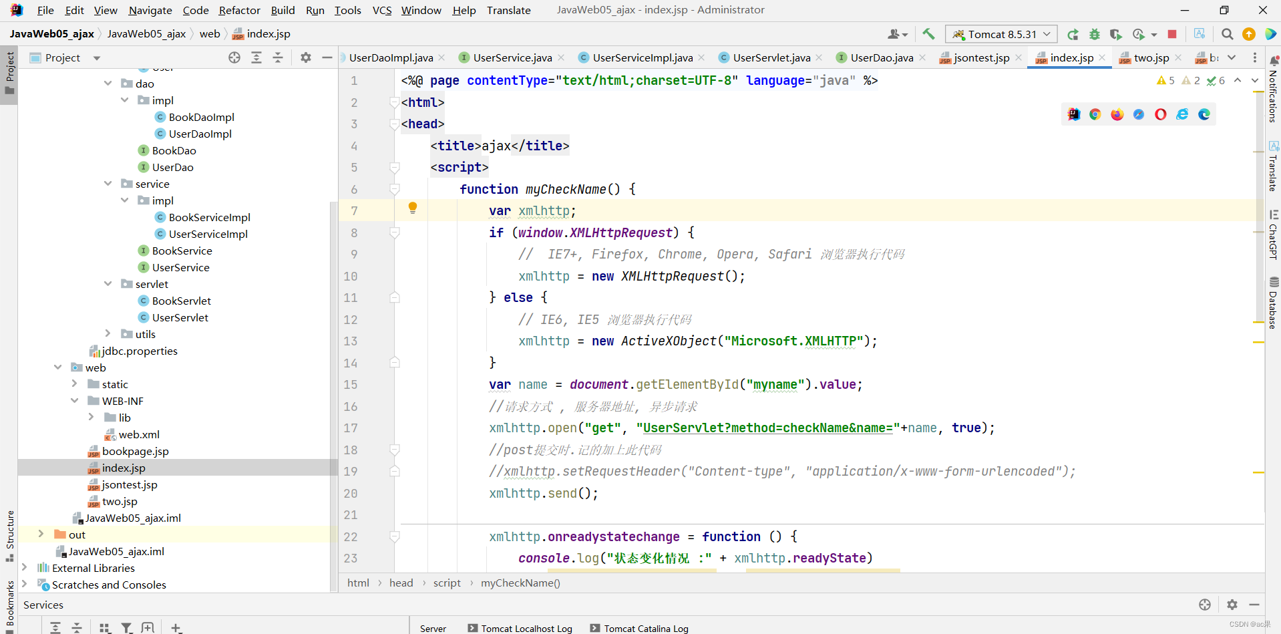Screen dimensions: 1281x634
Task: Toggle code fold on line 2 html tag
Action: [x=395, y=102]
